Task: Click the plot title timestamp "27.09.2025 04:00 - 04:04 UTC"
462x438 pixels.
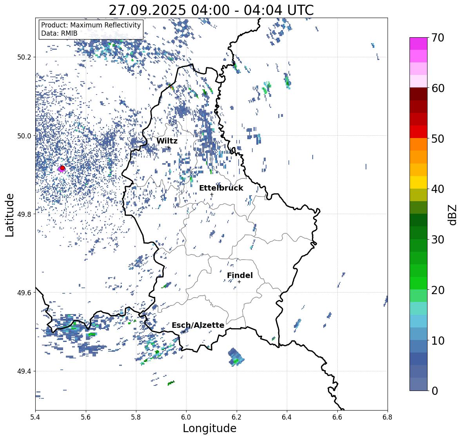Action: [x=211, y=10]
